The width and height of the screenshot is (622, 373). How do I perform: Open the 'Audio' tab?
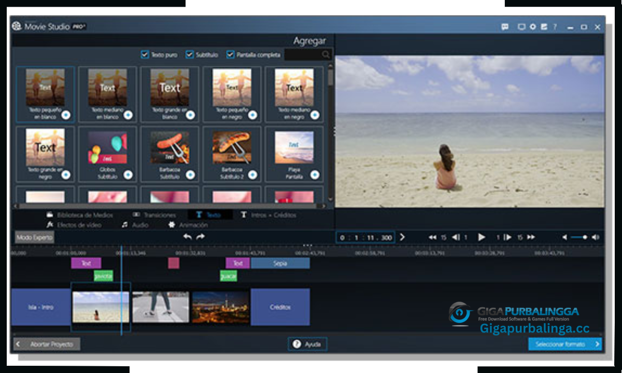[135, 225]
